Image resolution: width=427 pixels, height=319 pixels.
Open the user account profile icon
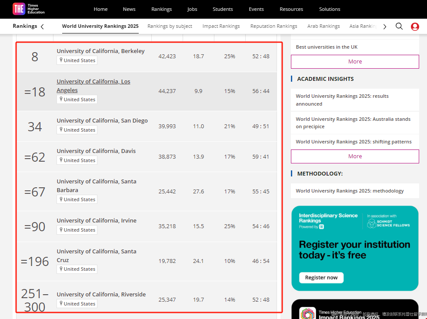click(x=415, y=27)
